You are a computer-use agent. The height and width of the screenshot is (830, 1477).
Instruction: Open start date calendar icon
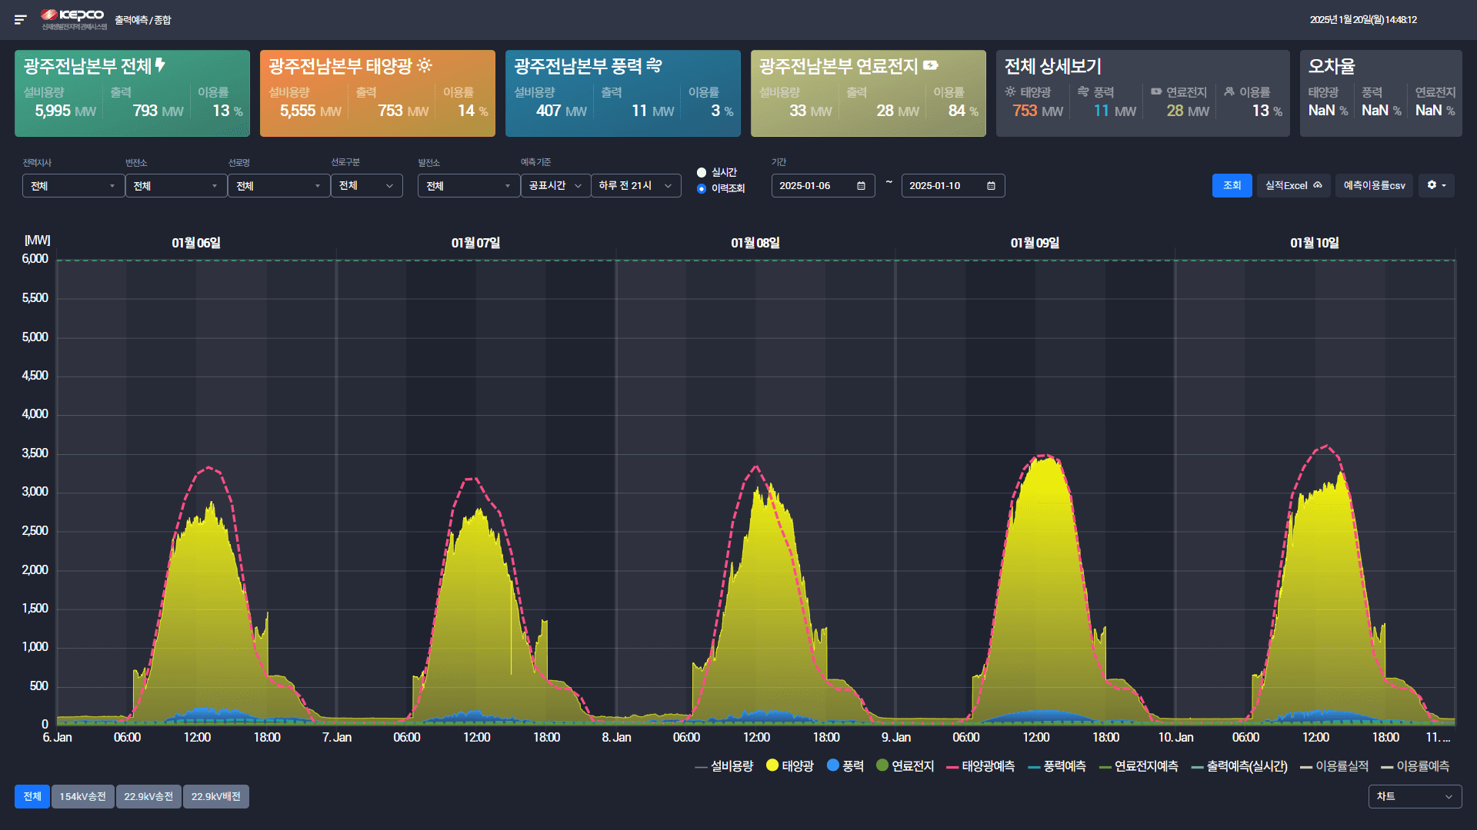pyautogui.click(x=861, y=186)
